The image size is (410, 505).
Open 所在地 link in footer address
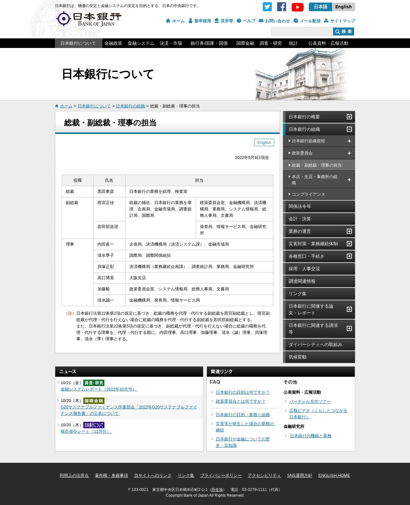pyautogui.click(x=217, y=490)
